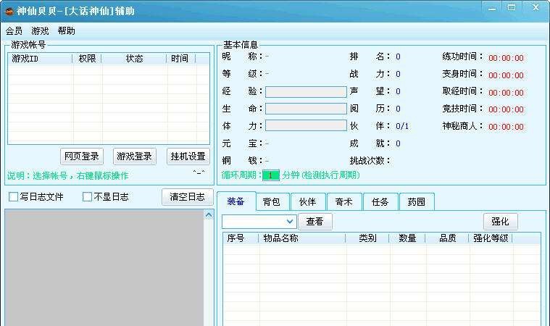The height and width of the screenshot is (326, 550).
Task: Click the 体力 progress bar
Action: [x=306, y=125]
